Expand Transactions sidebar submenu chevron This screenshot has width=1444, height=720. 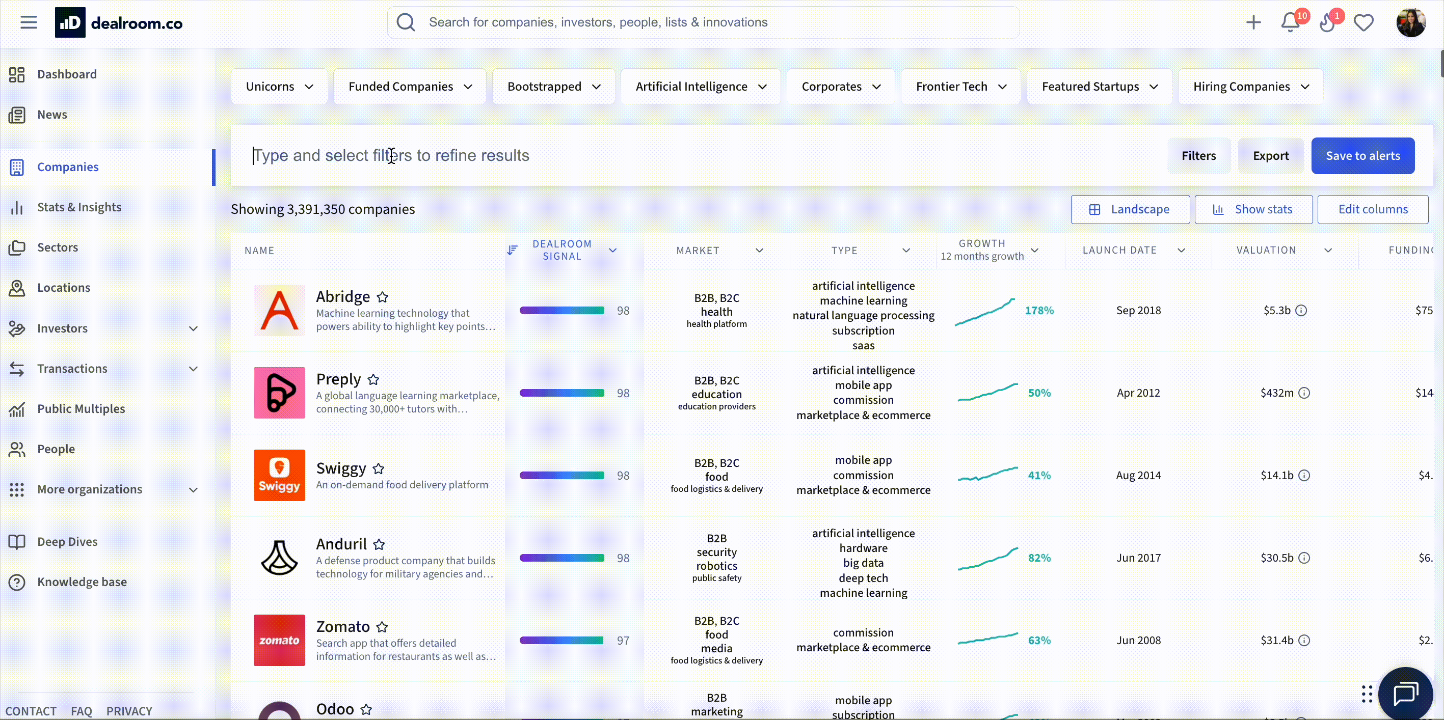194,369
